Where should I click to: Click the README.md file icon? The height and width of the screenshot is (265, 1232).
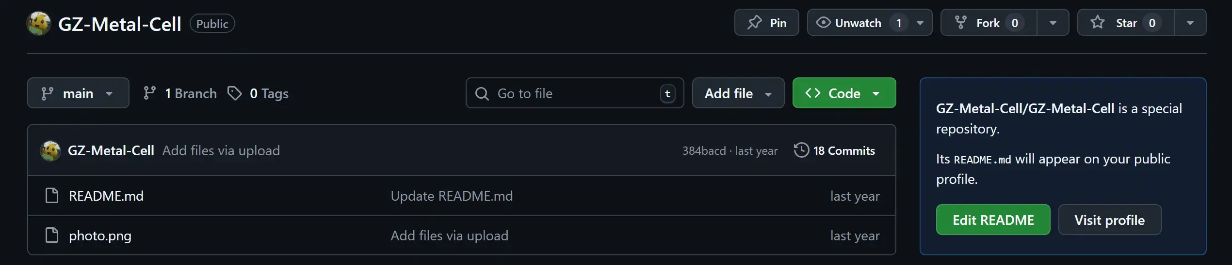click(52, 196)
